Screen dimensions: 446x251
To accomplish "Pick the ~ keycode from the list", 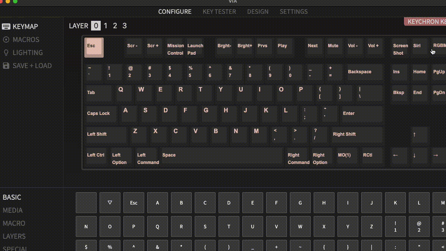I will tap(300, 246).
